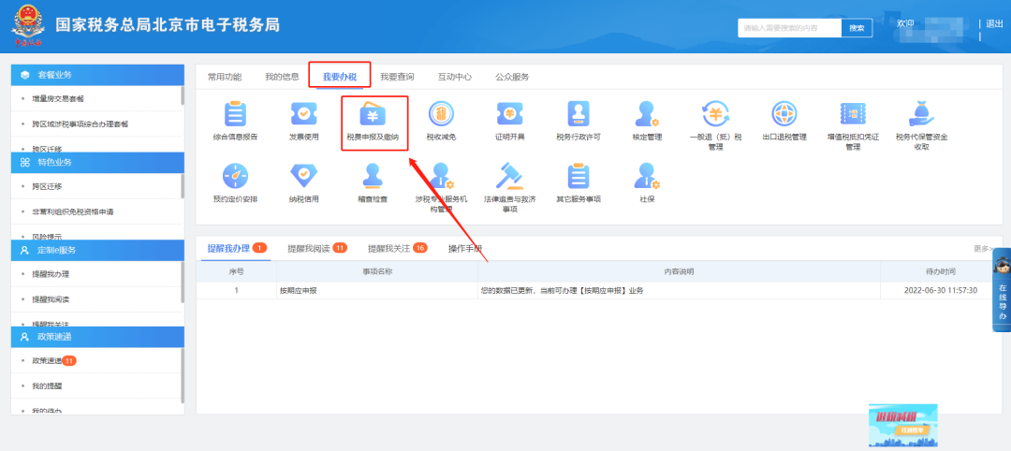Click 2022-06-30 11:57:30 time cell
Image resolution: width=1011 pixels, height=451 pixels.
[941, 291]
